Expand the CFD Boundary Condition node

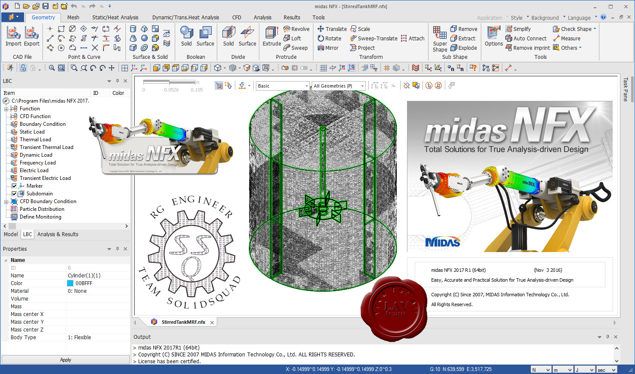coord(6,201)
